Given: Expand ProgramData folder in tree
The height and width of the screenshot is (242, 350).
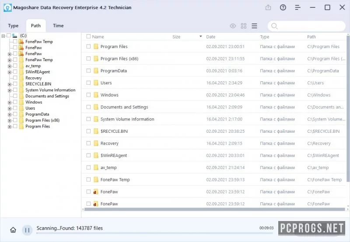Looking at the screenshot, I should [9, 114].
